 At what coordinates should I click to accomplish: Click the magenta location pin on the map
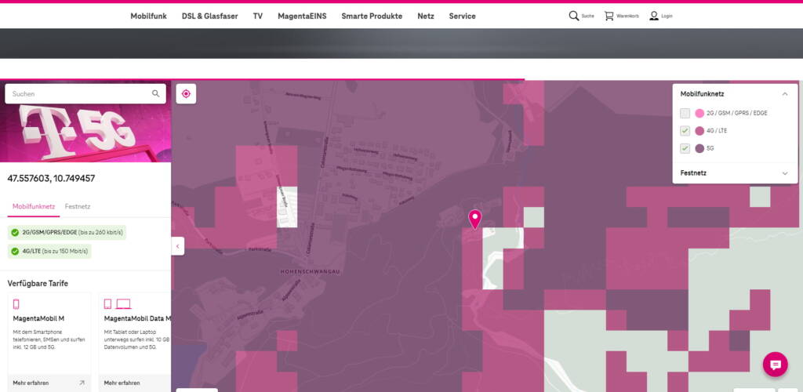coord(475,219)
